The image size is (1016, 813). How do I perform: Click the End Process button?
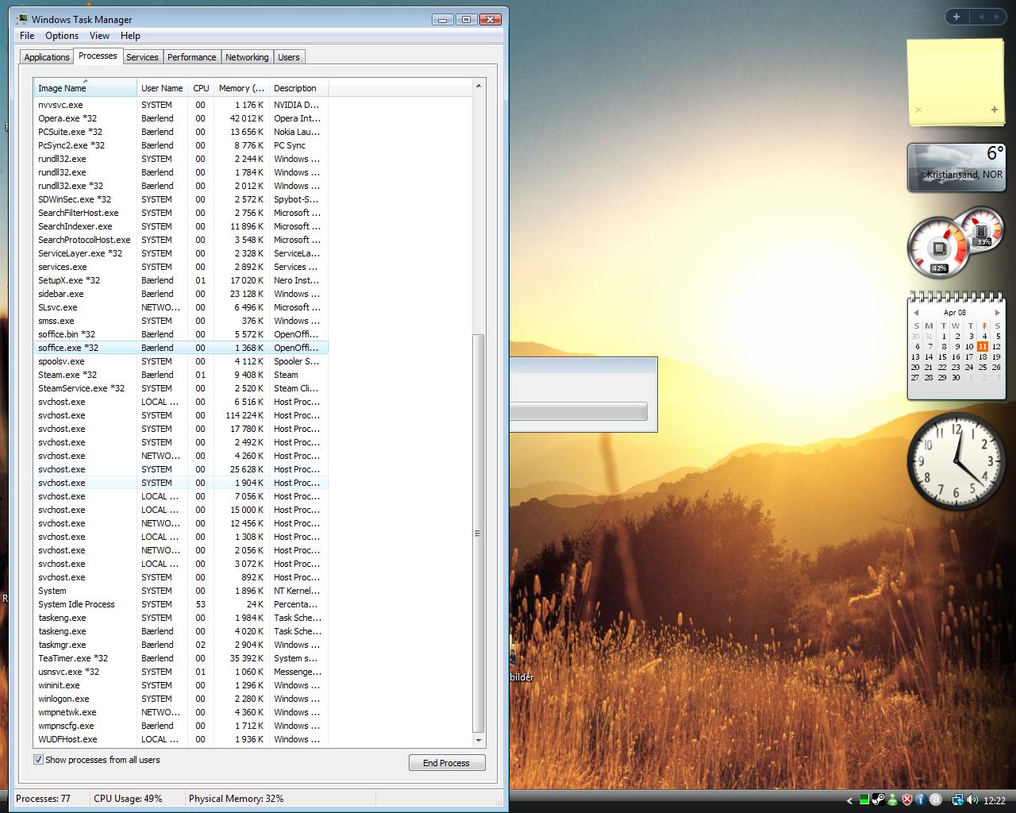tap(446, 763)
